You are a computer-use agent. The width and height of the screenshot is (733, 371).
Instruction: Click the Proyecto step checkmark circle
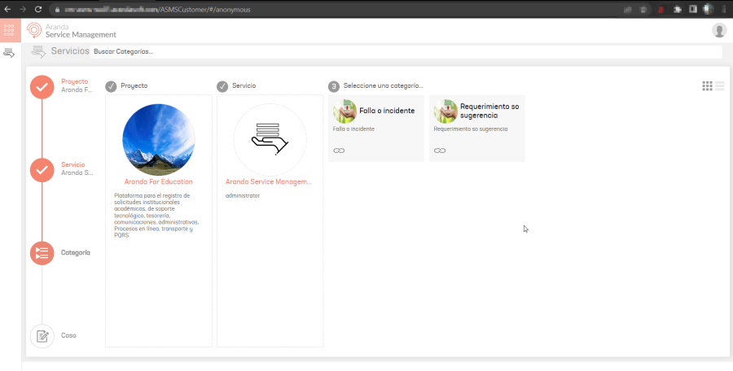(x=42, y=87)
